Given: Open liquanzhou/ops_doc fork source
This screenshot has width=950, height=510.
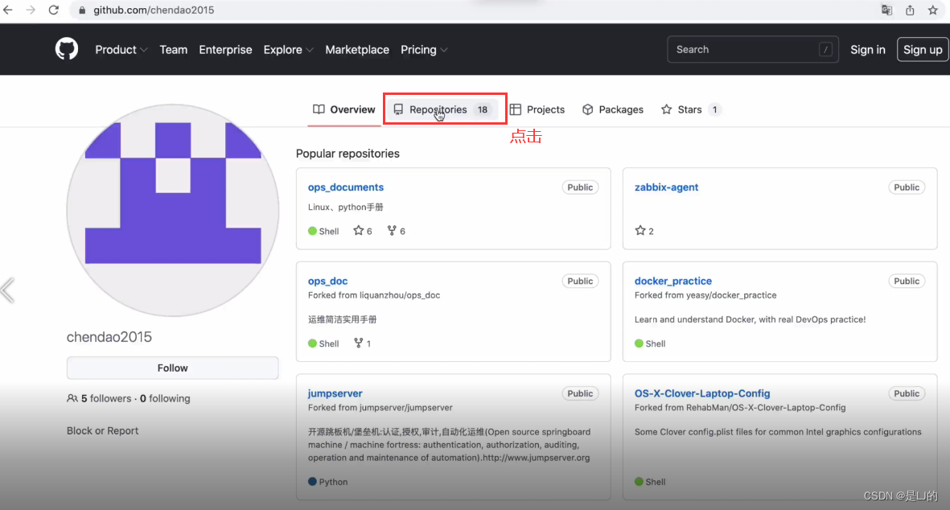Looking at the screenshot, I should click(x=400, y=295).
